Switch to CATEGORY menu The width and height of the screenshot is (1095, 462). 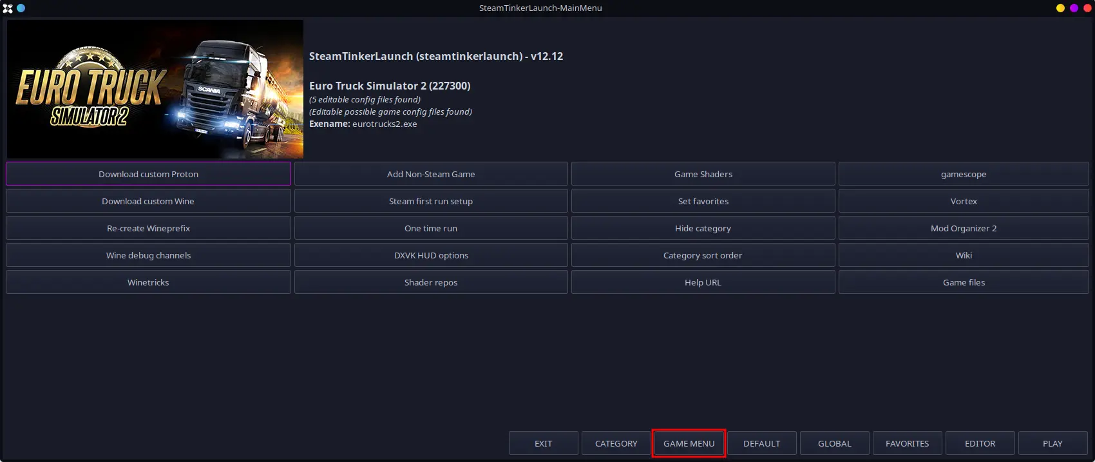pyautogui.click(x=616, y=443)
